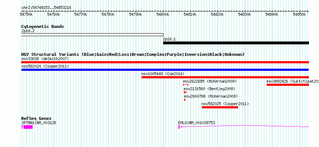The height and width of the screenshot is (147, 319).
Task: Click the 2p16.2 band label
Action: coord(28,31)
